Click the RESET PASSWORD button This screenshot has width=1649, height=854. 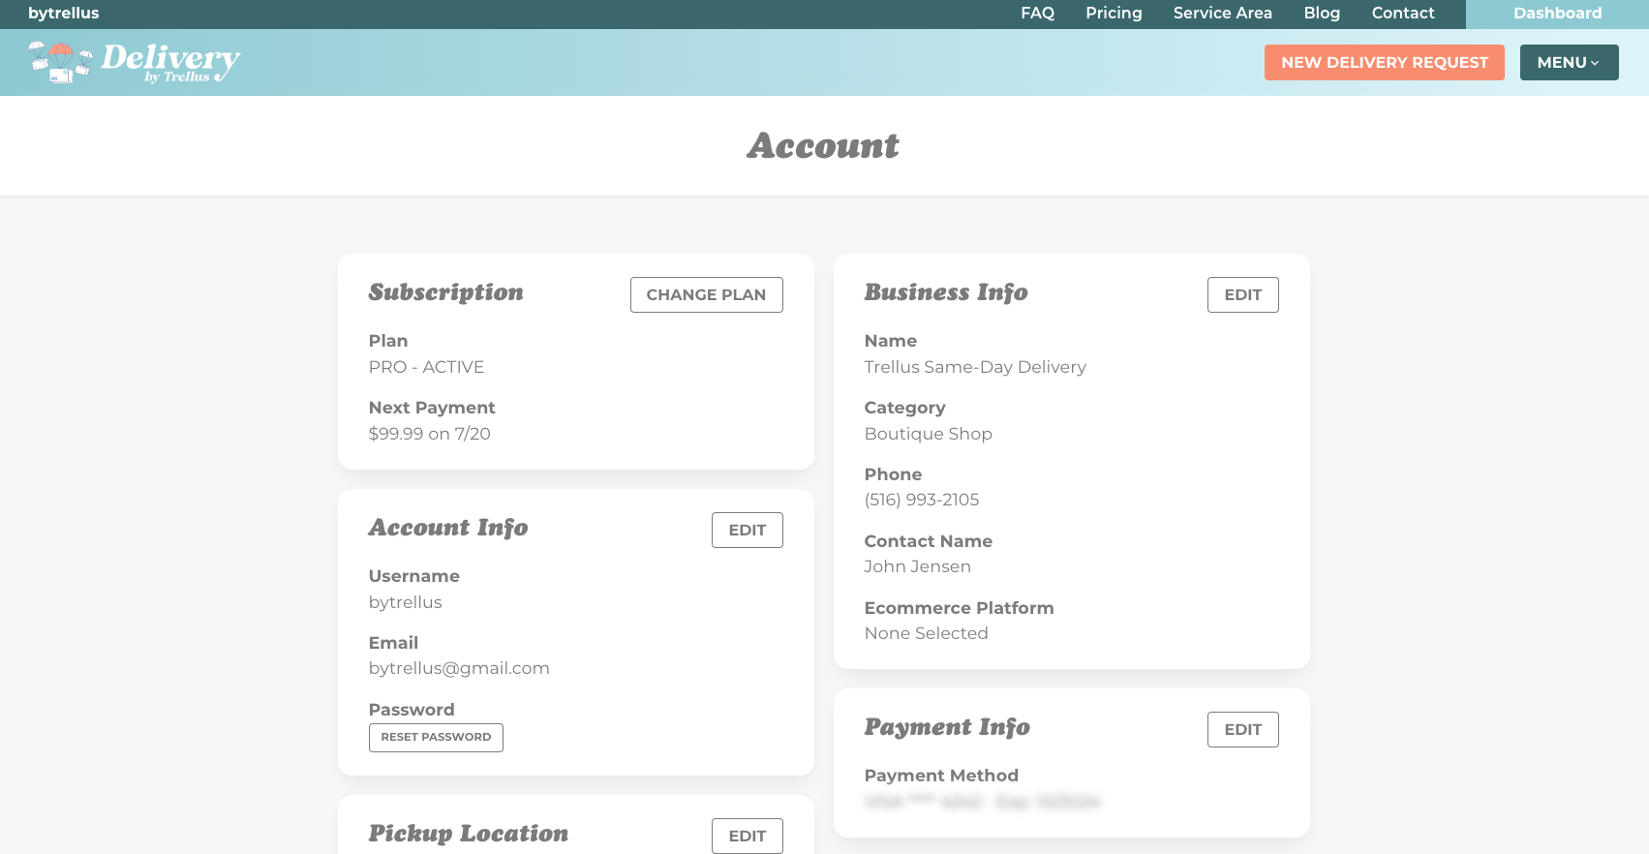click(436, 737)
